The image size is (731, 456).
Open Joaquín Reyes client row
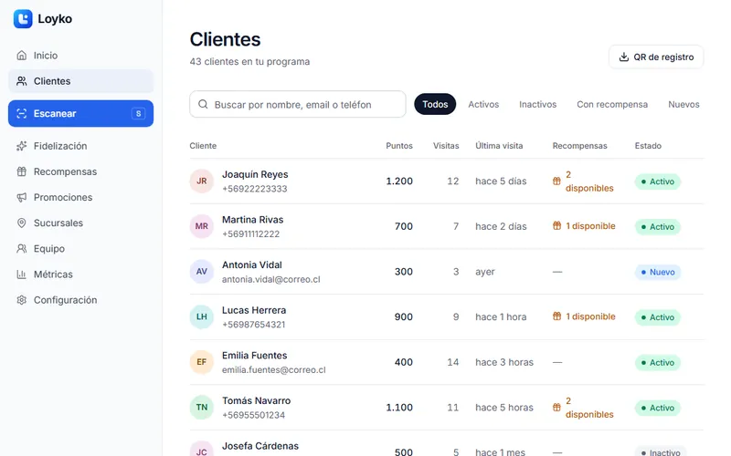tap(447, 181)
